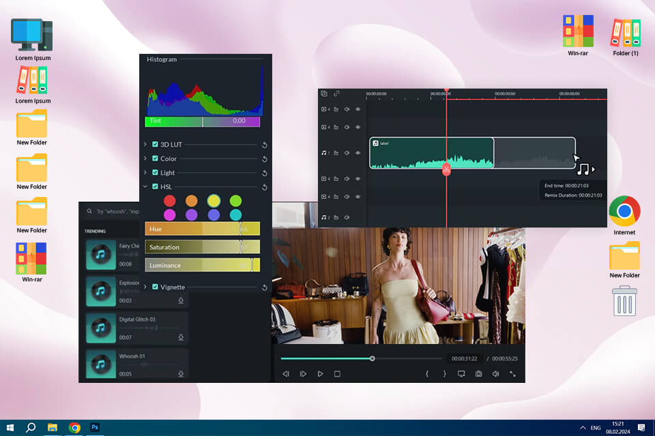Click the music note icon of music track 2
This screenshot has height=436, width=655.
pyautogui.click(x=324, y=217)
